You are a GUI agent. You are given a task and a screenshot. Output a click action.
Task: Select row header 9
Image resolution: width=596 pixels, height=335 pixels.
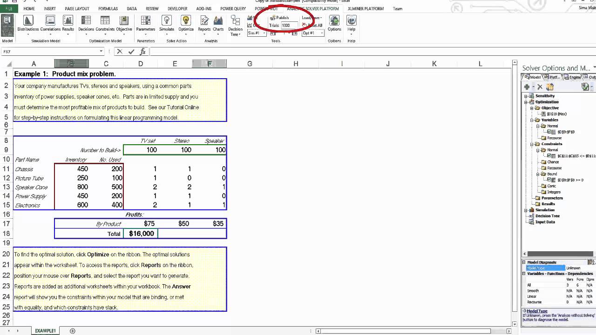click(x=7, y=150)
